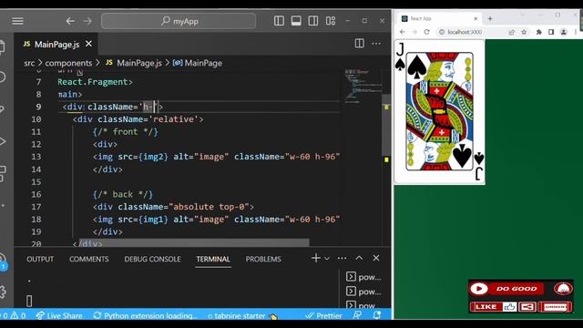Select the React App browser tab
Screen dimensions: 583x328
[439, 18]
